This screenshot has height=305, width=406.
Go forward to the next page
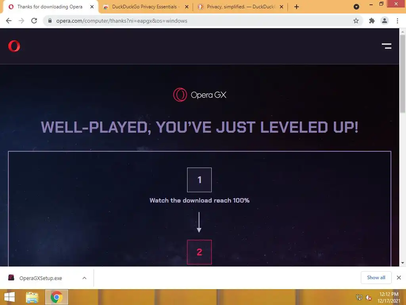point(21,21)
